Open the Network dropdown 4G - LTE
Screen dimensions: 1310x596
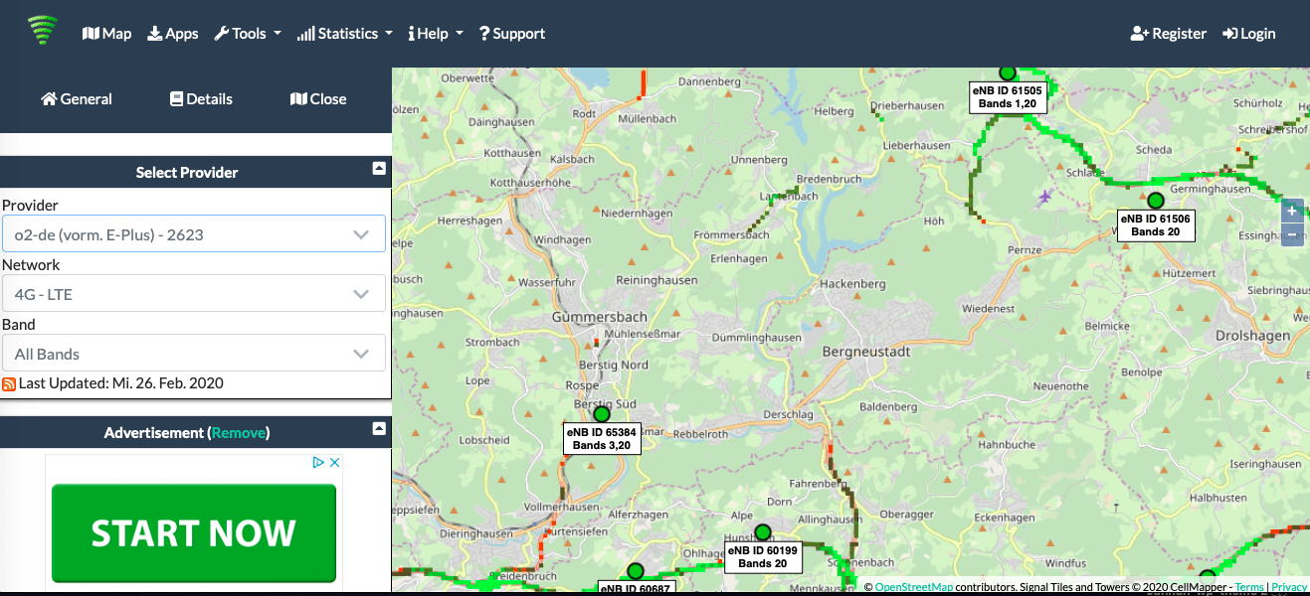click(194, 294)
